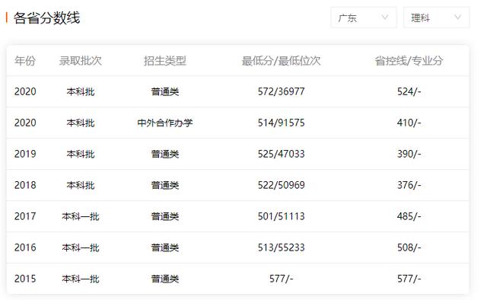Click 本科批 in the 中外合作办学 row
The image size is (487, 300).
click(81, 123)
